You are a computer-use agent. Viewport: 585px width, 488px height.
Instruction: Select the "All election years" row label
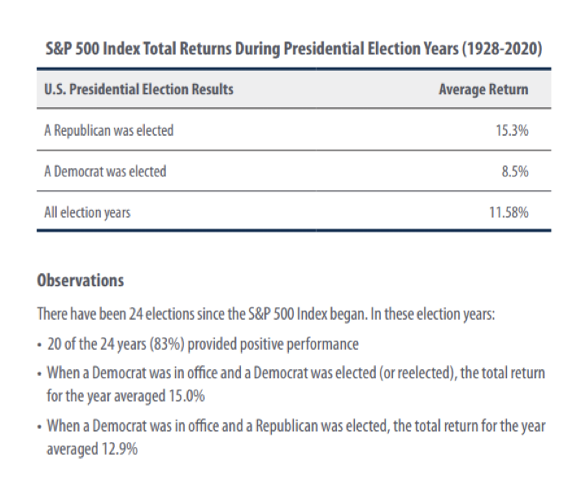(x=87, y=213)
